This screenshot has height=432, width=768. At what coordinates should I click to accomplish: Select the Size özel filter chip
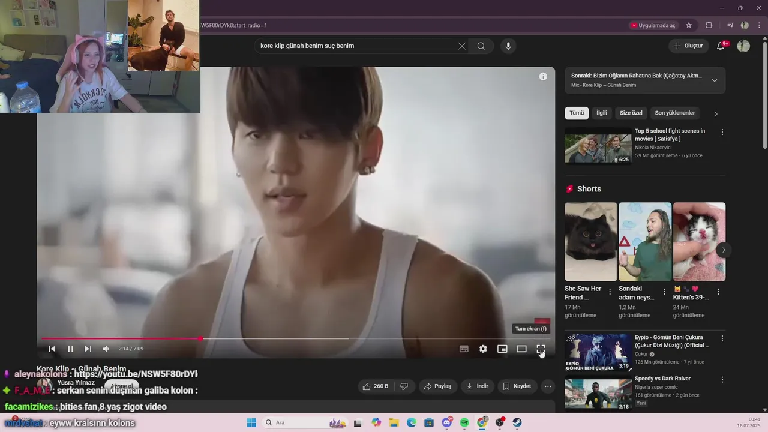(x=631, y=113)
